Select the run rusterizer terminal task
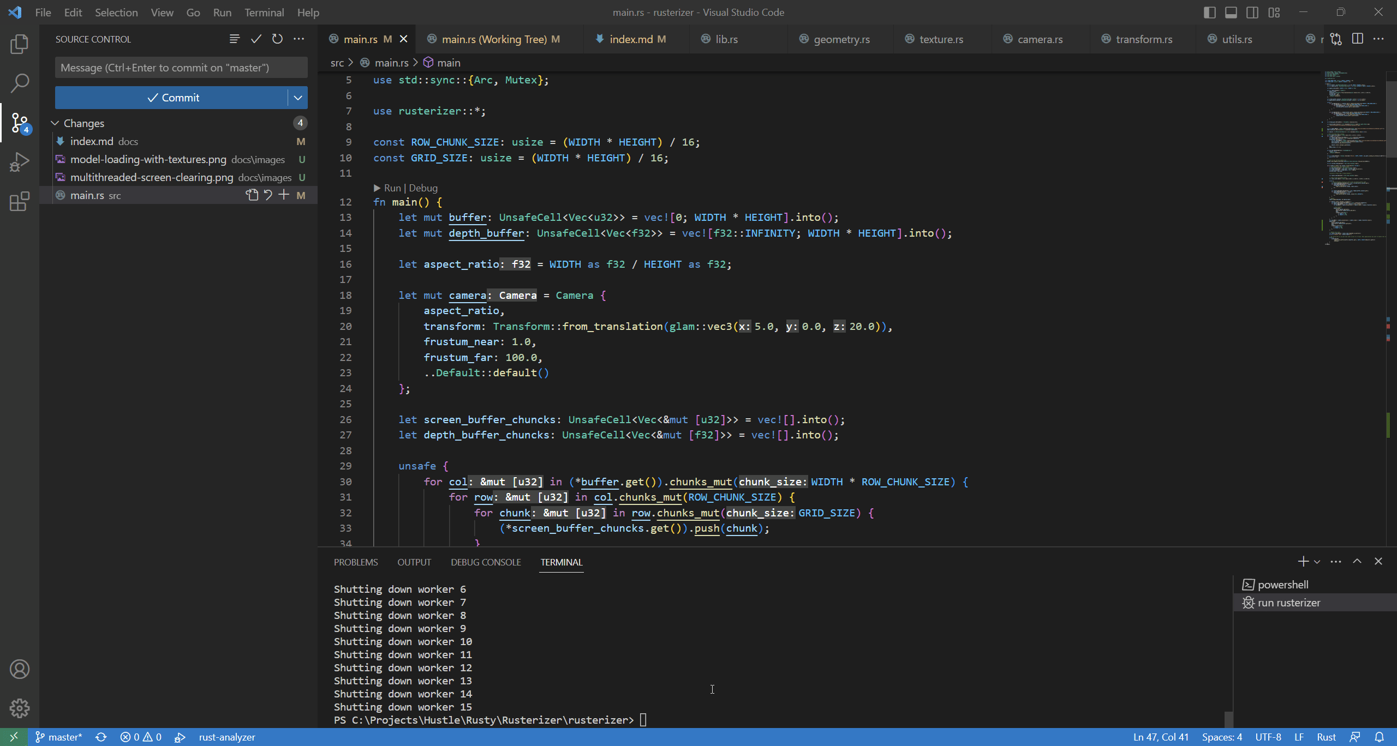The image size is (1397, 746). pos(1314,603)
